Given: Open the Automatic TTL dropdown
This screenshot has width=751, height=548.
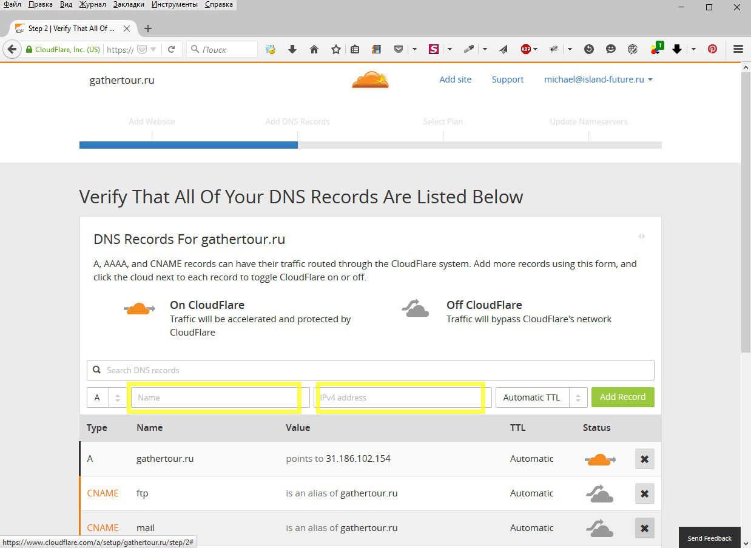Looking at the screenshot, I should coord(542,397).
